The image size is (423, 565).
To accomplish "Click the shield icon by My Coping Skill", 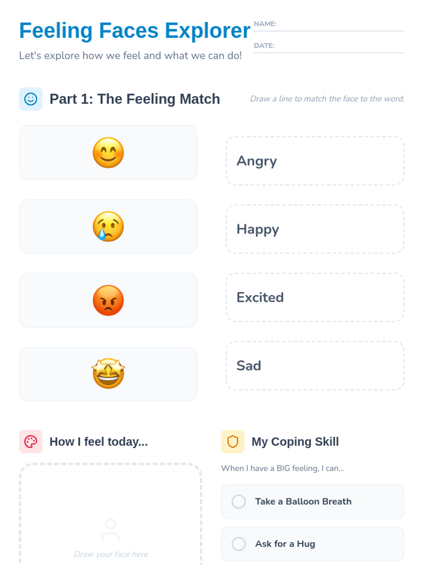I will pyautogui.click(x=233, y=441).
